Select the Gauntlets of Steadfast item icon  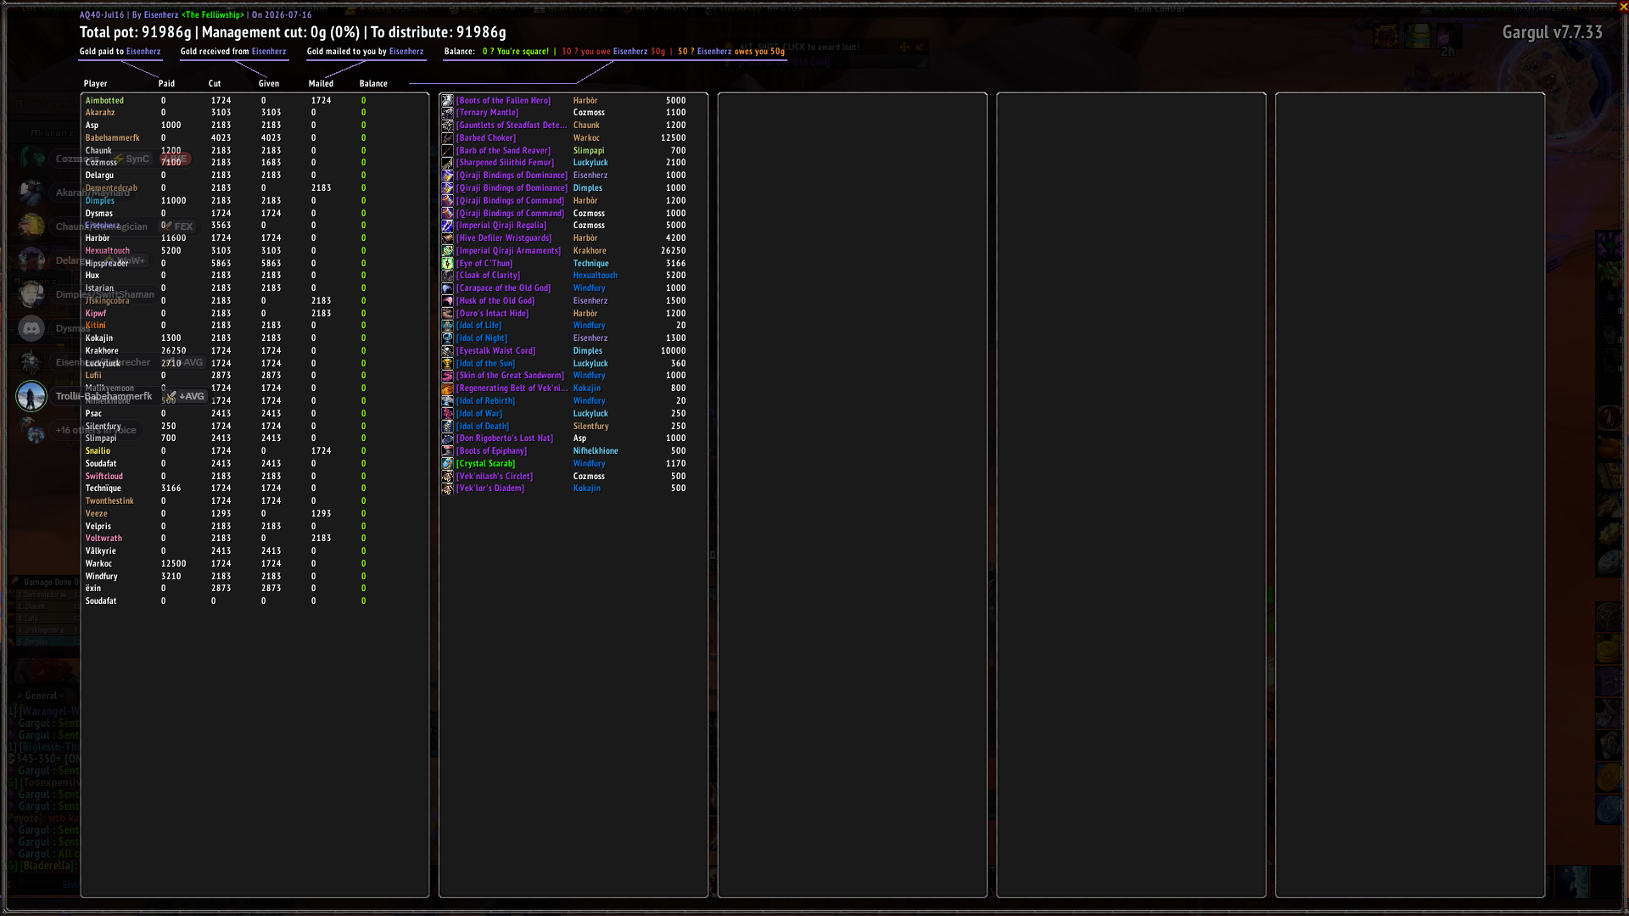(447, 126)
